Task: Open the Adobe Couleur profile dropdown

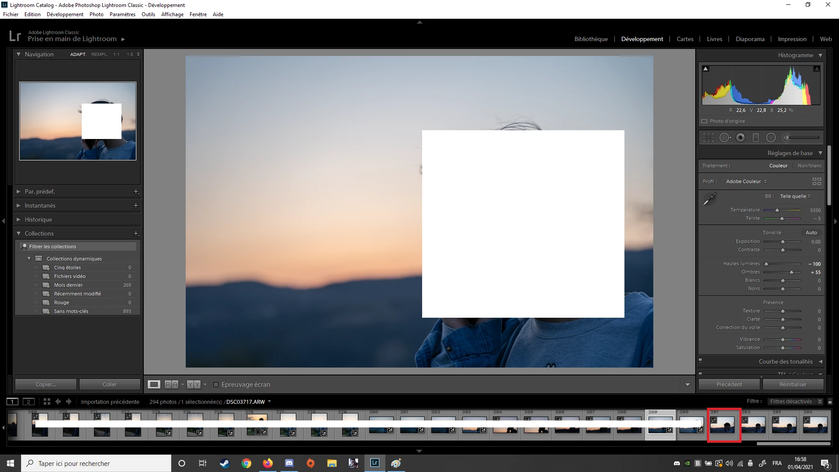Action: click(x=746, y=181)
